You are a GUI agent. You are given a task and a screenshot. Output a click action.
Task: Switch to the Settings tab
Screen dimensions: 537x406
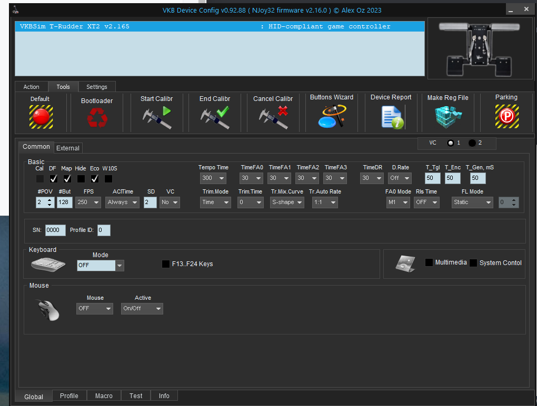tap(97, 87)
